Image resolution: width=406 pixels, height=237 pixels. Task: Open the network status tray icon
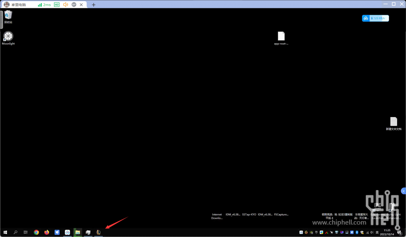[367, 232]
